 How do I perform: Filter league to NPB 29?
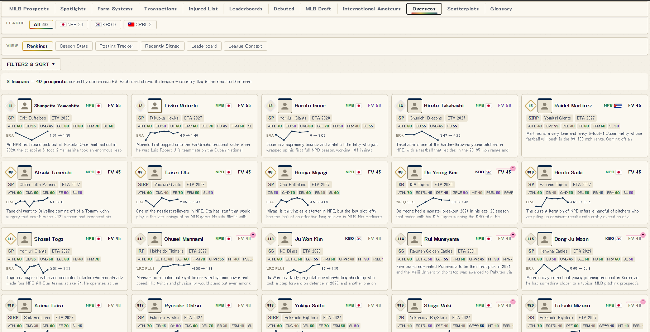tap(72, 25)
